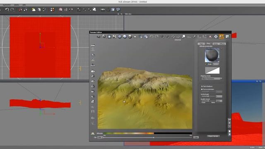Image resolution: width=265 pixels, height=149 pixels.
Task: Undo the last action in main toolbar
Action: (7, 10)
